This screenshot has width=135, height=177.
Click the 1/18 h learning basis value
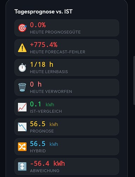pyautogui.click(x=41, y=64)
